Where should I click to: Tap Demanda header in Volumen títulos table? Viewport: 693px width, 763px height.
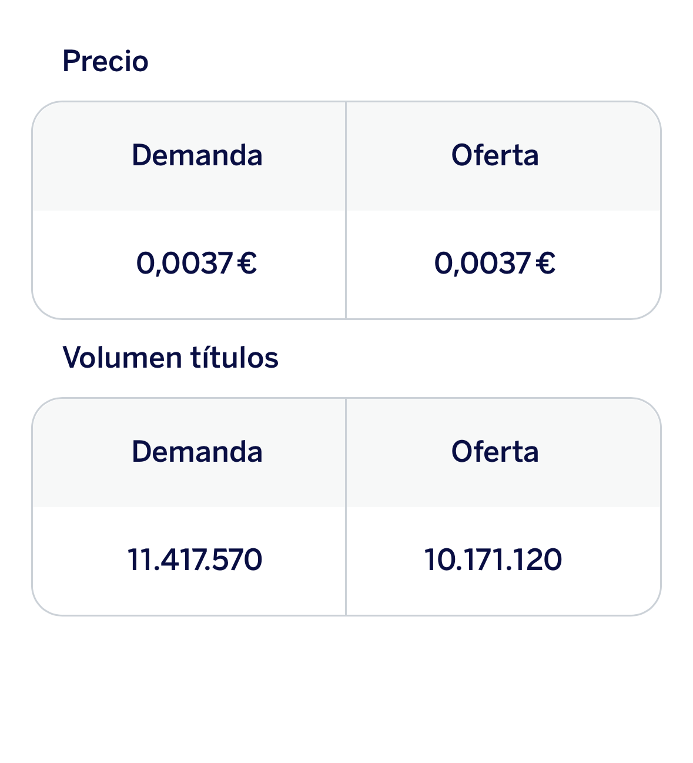click(197, 452)
